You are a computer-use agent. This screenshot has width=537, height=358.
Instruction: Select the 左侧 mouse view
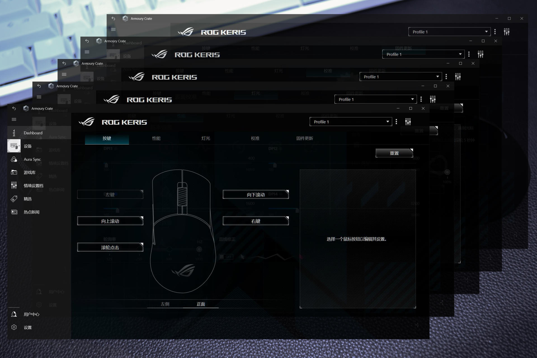pyautogui.click(x=165, y=304)
